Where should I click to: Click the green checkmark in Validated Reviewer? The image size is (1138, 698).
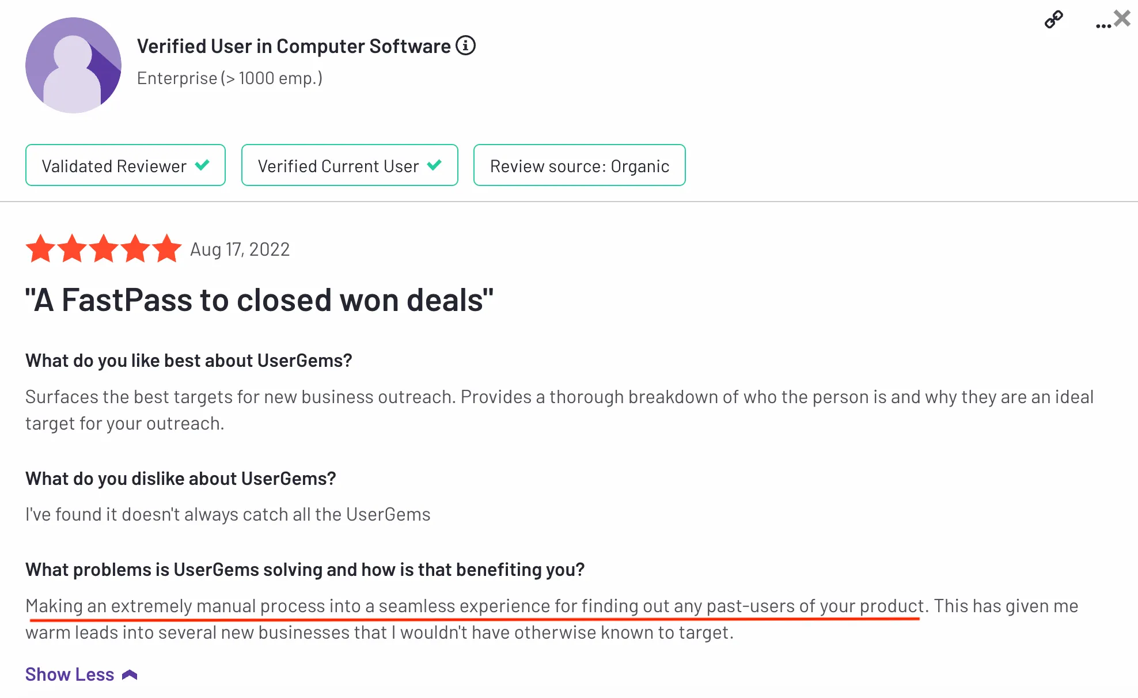202,165
